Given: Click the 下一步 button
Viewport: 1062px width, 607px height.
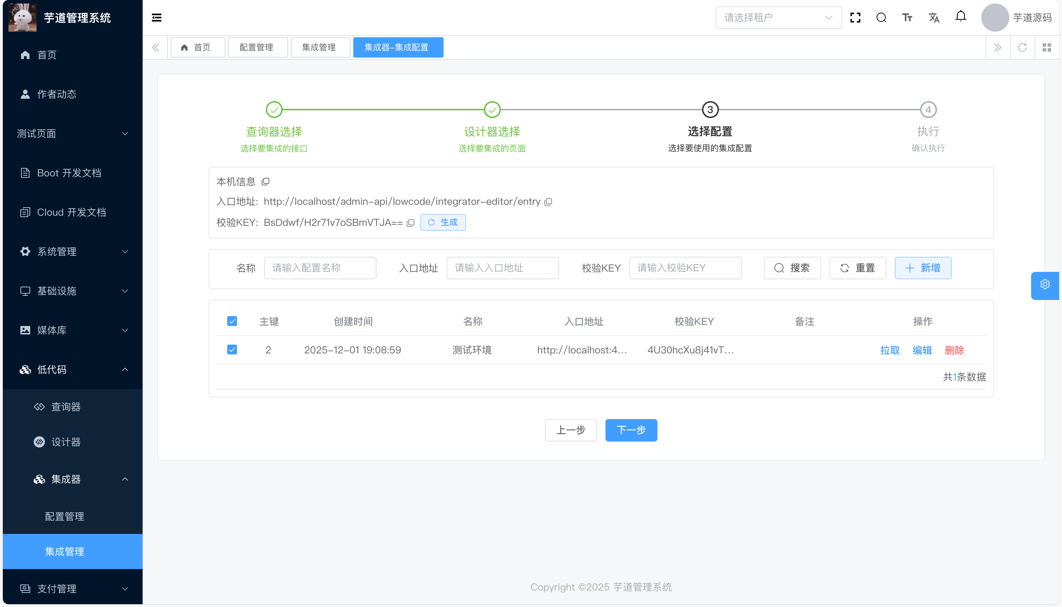Looking at the screenshot, I should (631, 430).
